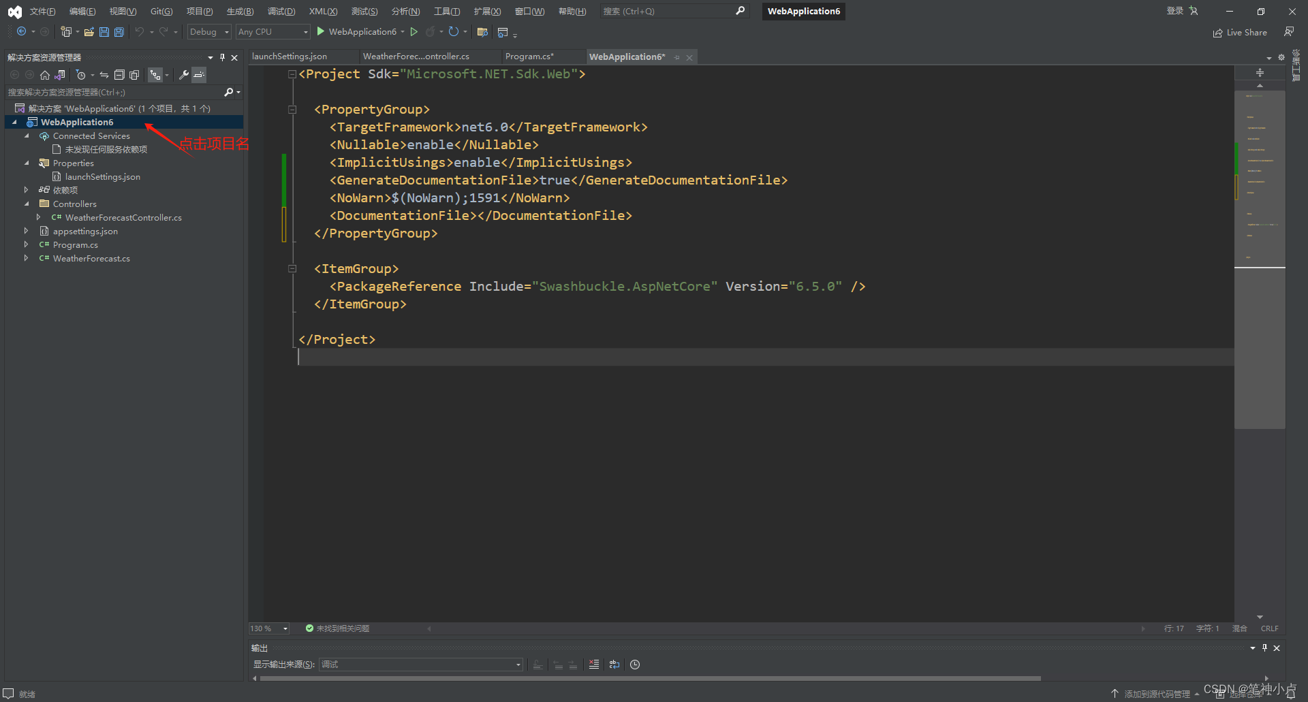Select launchSettings.json under Properties
1308x702 pixels.
click(x=101, y=176)
